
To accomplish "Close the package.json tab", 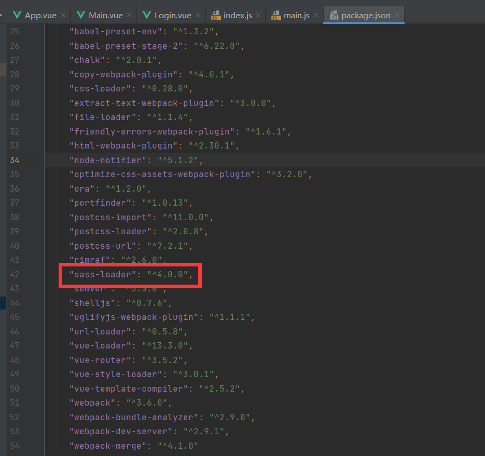I will [397, 15].
